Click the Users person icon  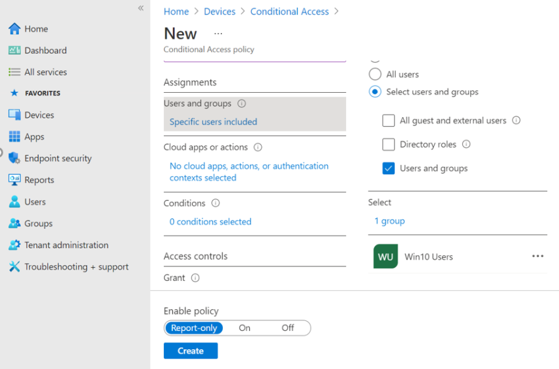coord(14,201)
